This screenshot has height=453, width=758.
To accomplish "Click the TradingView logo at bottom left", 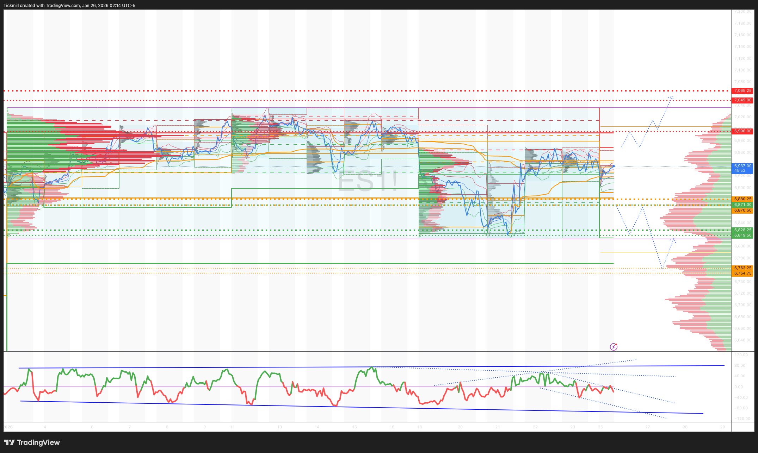I will tap(32, 442).
